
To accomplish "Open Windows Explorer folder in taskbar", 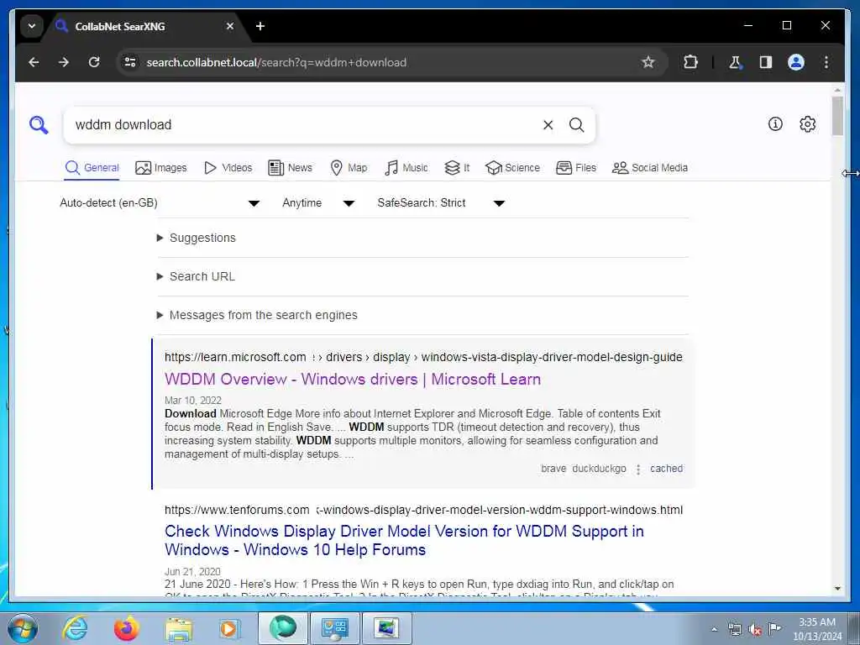I will click(179, 629).
